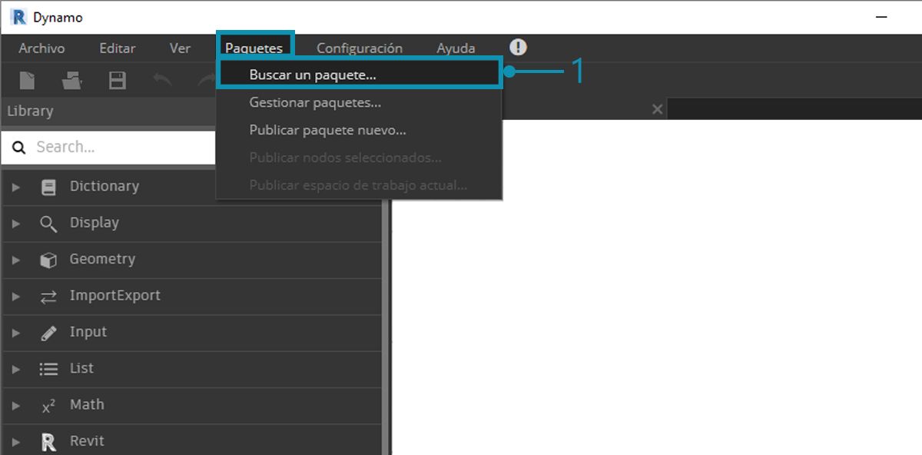Click the Dictionary book icon

tap(48, 187)
